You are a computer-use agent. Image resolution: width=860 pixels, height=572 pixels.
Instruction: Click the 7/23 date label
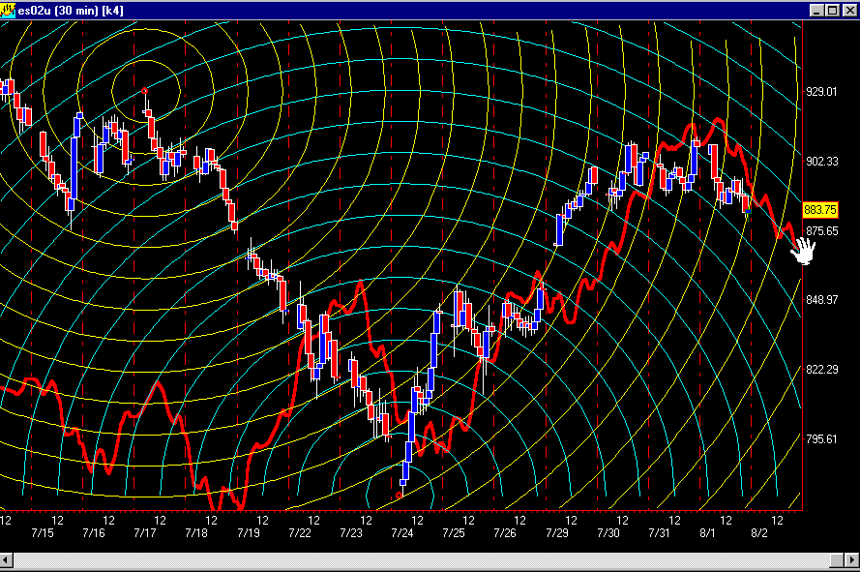click(x=351, y=533)
